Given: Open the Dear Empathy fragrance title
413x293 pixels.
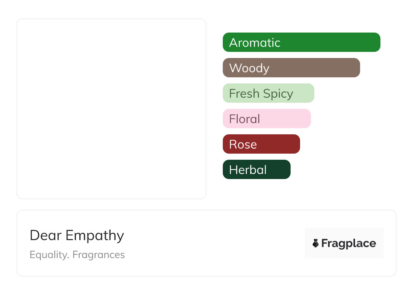Looking at the screenshot, I should point(77,235).
